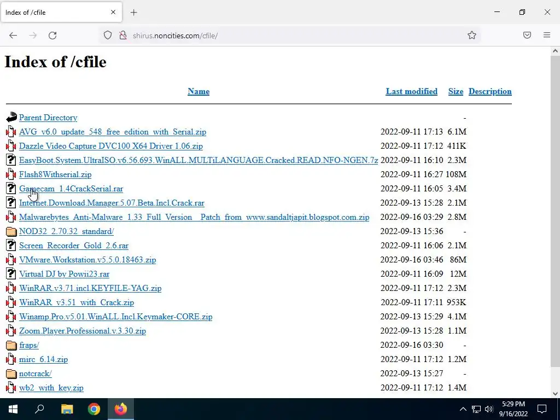The height and width of the screenshot is (420, 560).
Task: Click the archive icon beside WinRAR v3.51 zip
Action: [x=11, y=302]
